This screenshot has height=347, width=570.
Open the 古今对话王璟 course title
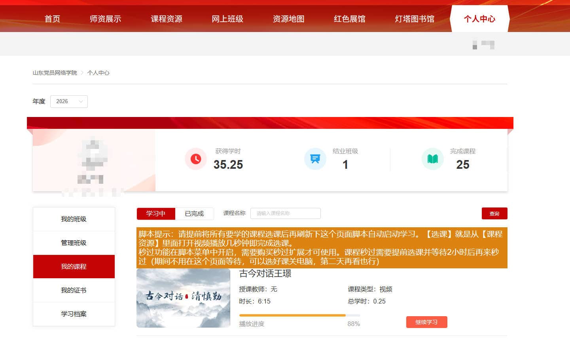click(x=265, y=273)
